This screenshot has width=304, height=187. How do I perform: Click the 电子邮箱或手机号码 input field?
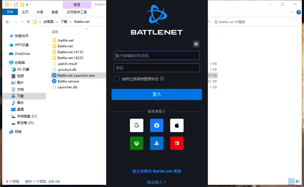pos(157,56)
